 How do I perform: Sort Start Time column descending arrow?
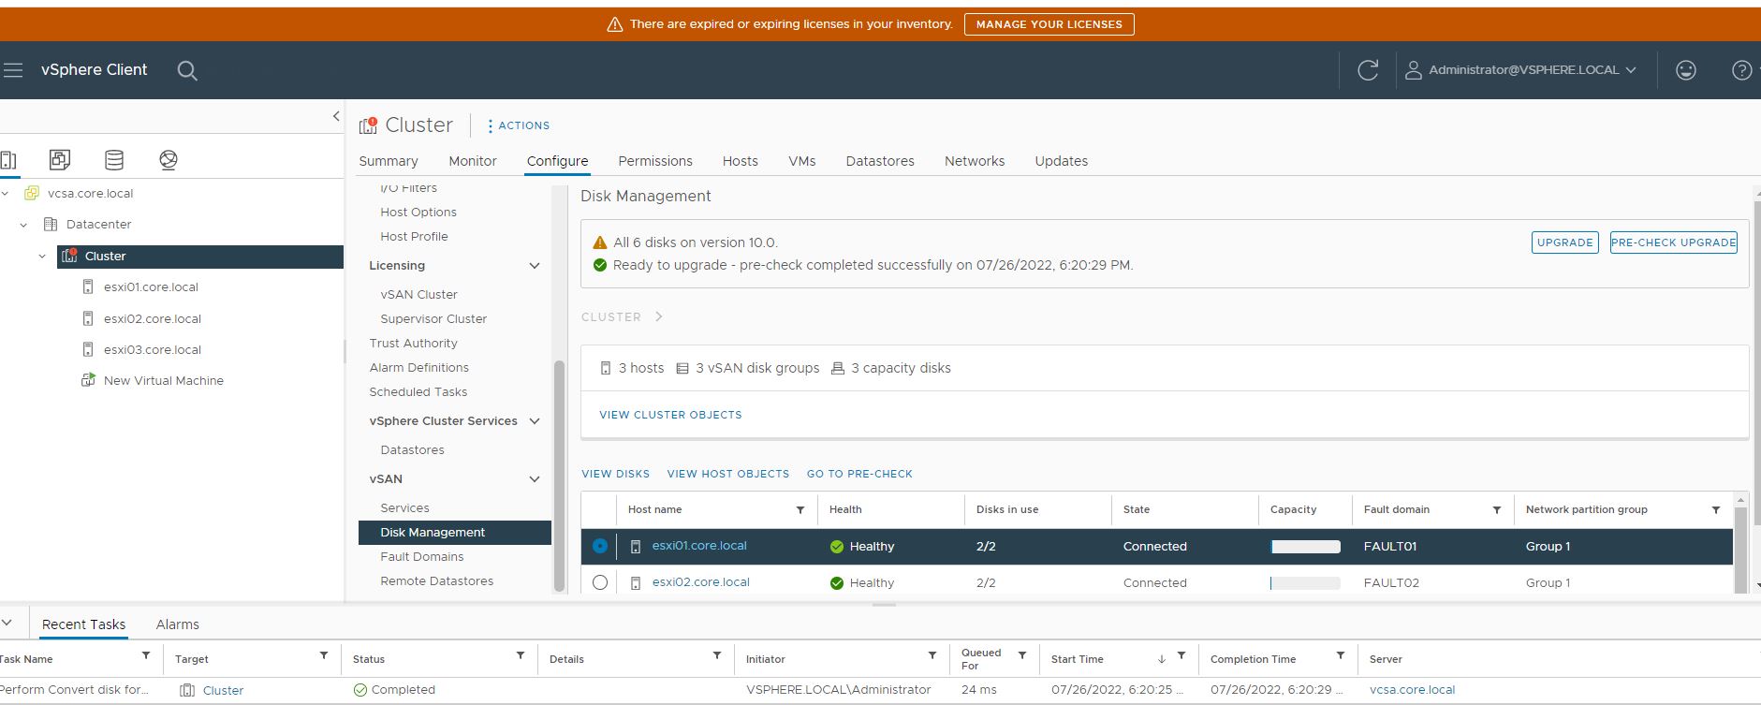(1162, 659)
